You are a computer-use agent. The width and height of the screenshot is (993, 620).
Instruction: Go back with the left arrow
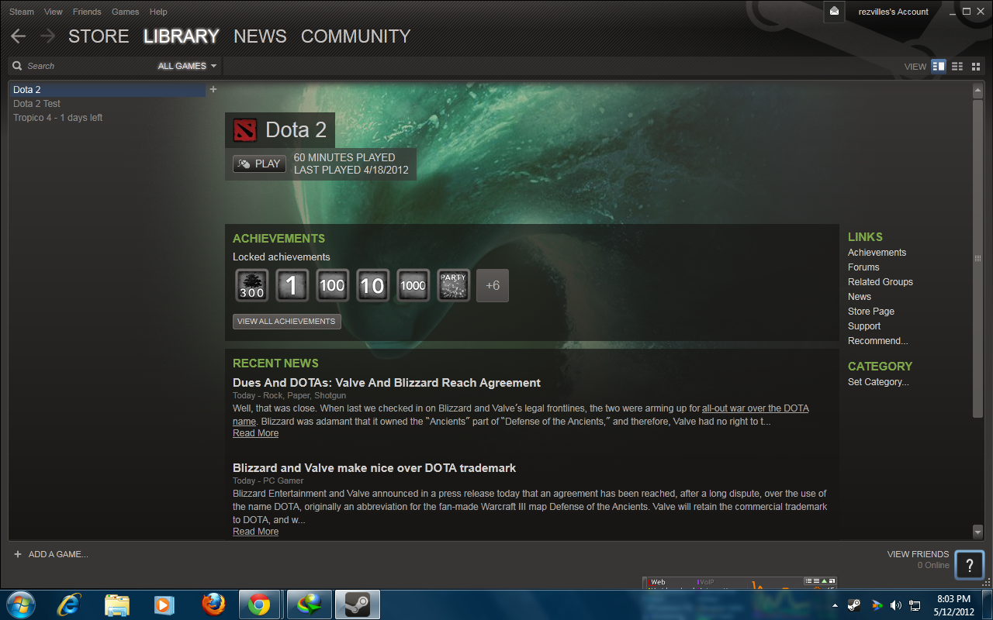click(19, 36)
